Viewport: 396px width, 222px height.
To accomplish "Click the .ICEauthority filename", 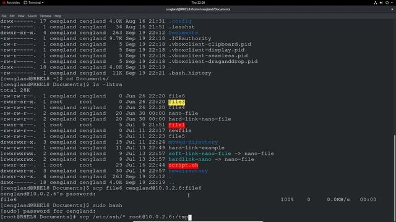I will pos(190,38).
